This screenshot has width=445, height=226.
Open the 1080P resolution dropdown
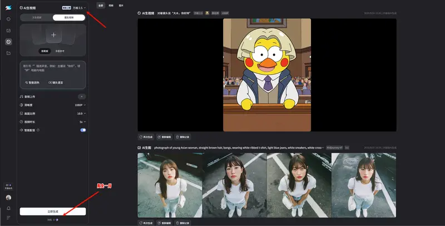point(80,105)
